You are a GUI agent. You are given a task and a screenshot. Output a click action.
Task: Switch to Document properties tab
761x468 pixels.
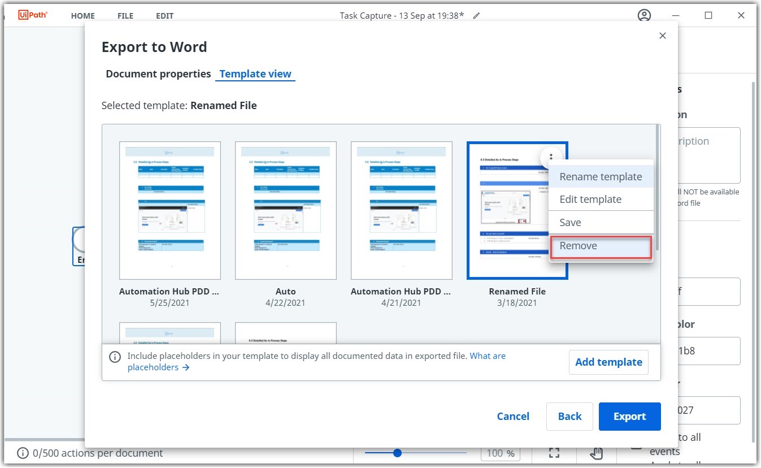(158, 74)
